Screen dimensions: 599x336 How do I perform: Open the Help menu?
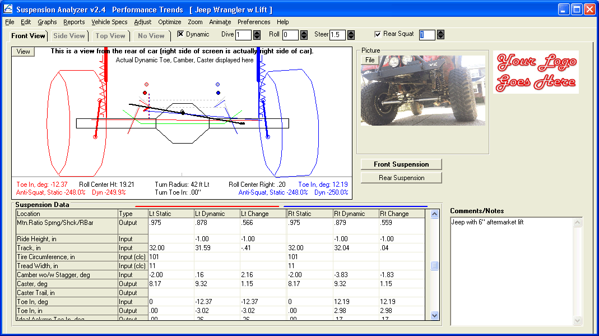(x=283, y=22)
